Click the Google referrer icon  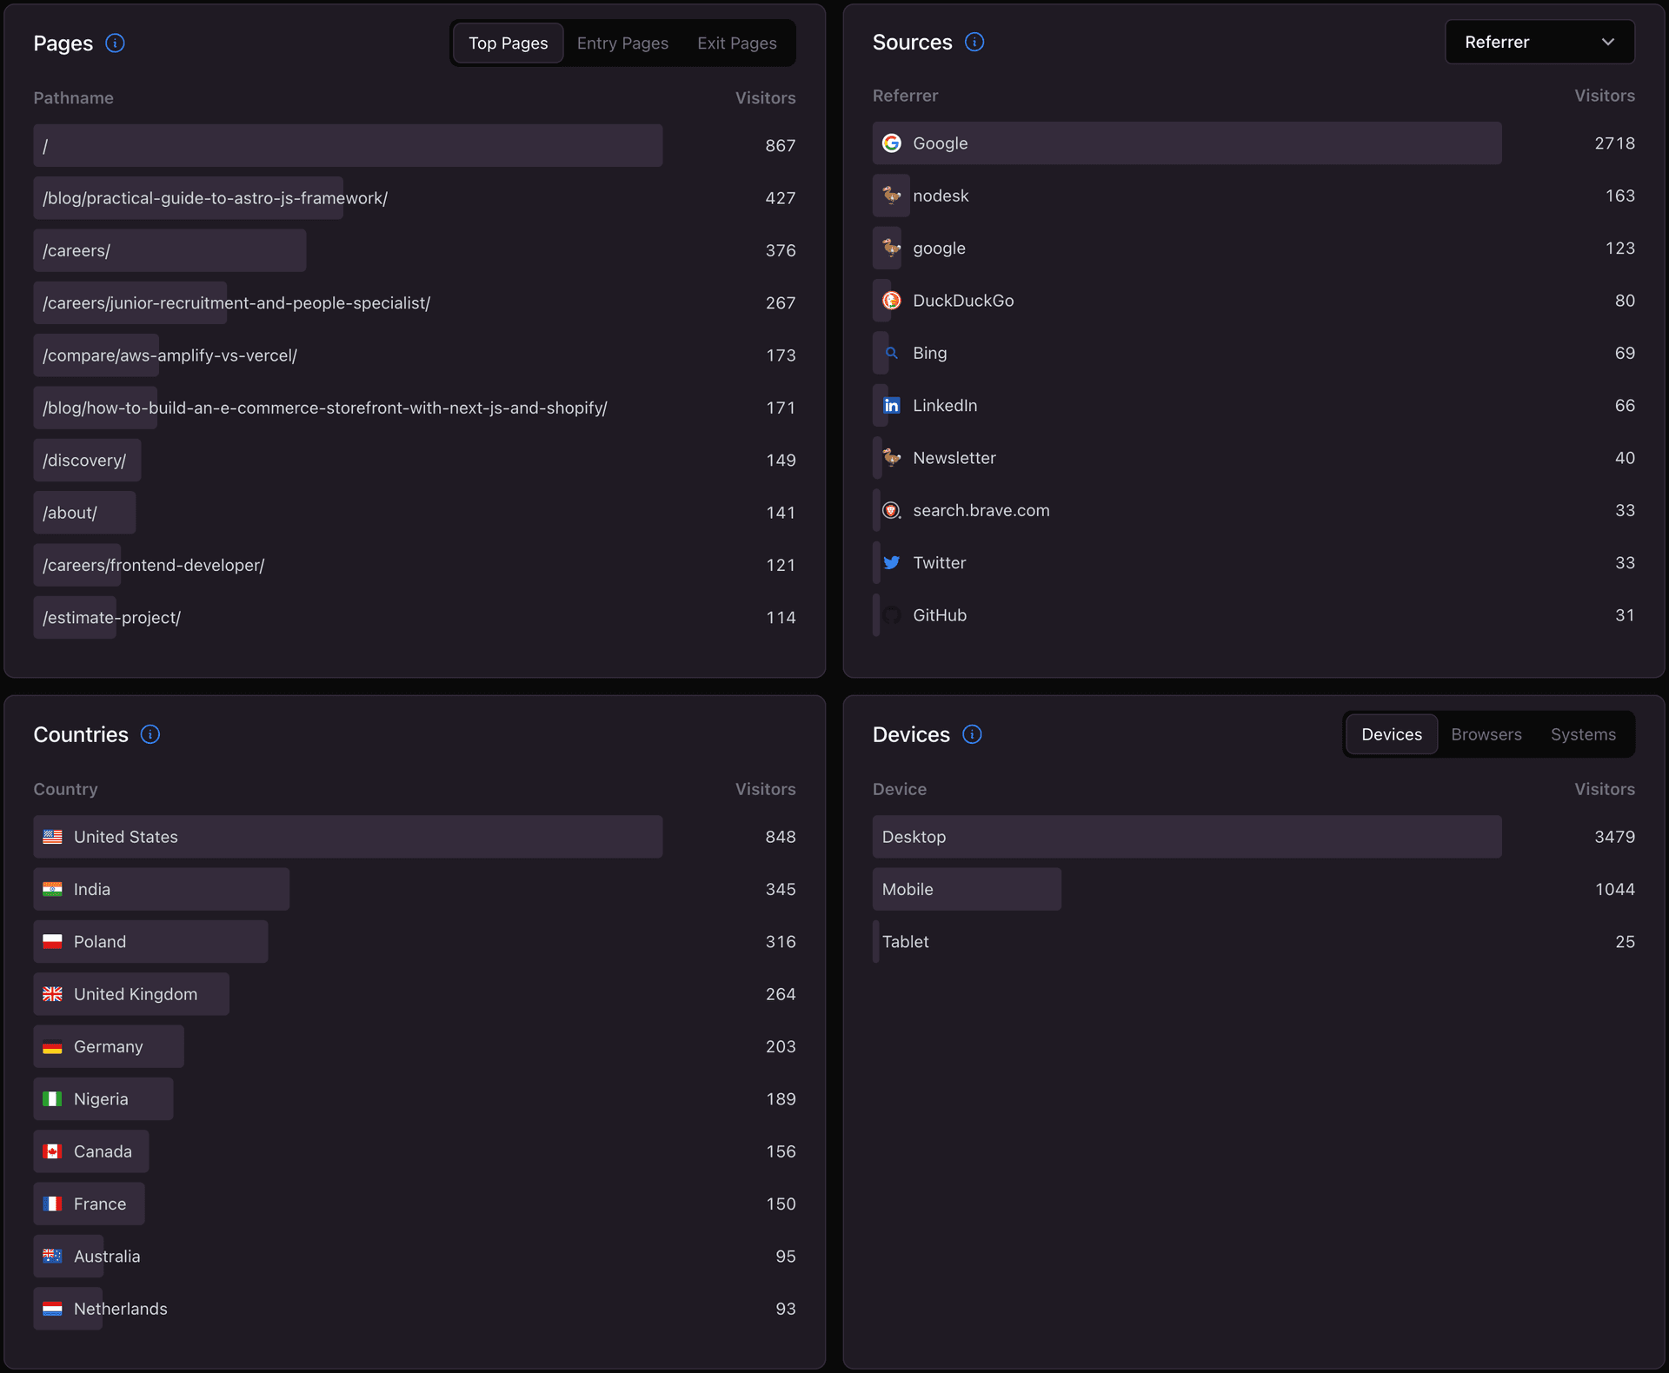pyautogui.click(x=891, y=143)
